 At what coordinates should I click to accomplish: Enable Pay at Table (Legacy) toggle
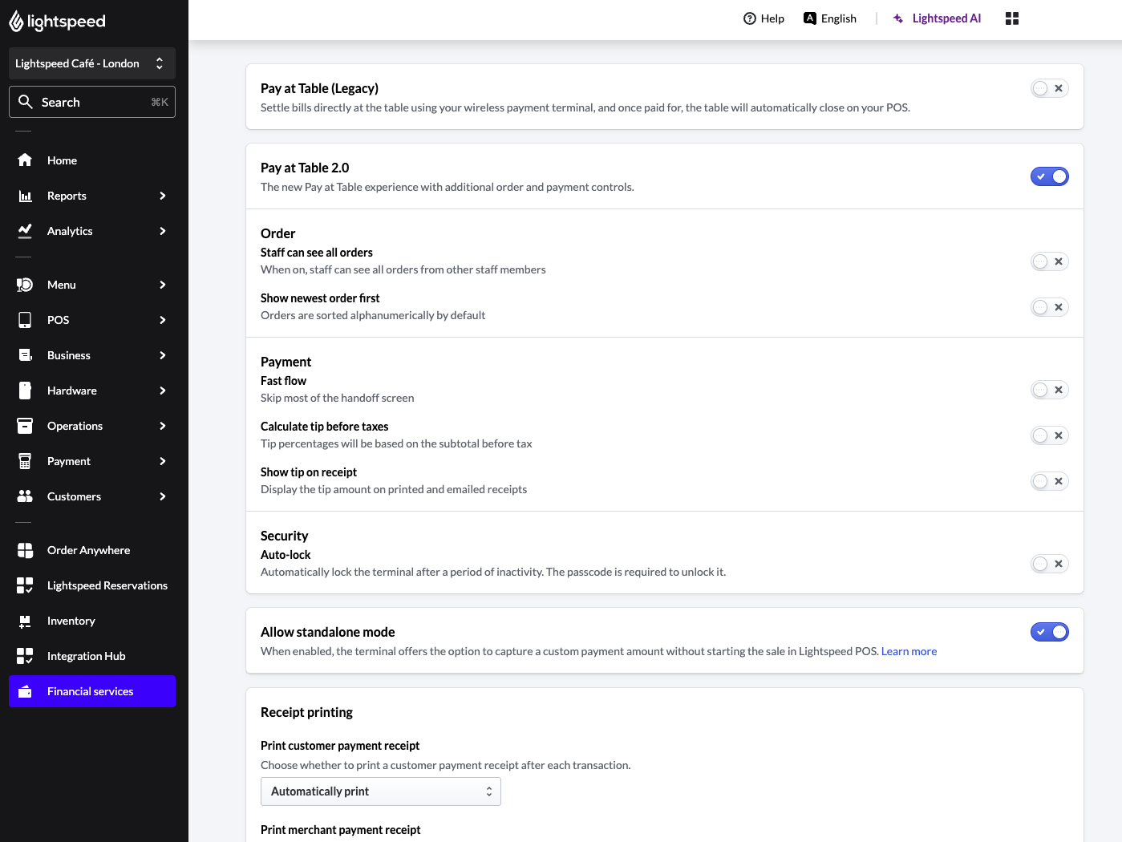click(x=1049, y=88)
